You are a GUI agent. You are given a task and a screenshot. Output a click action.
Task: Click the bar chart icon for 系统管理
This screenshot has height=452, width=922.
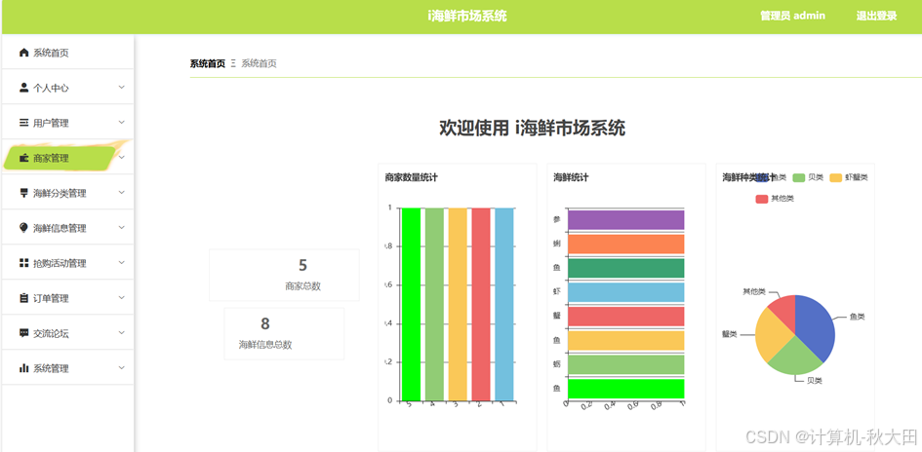[x=23, y=368]
